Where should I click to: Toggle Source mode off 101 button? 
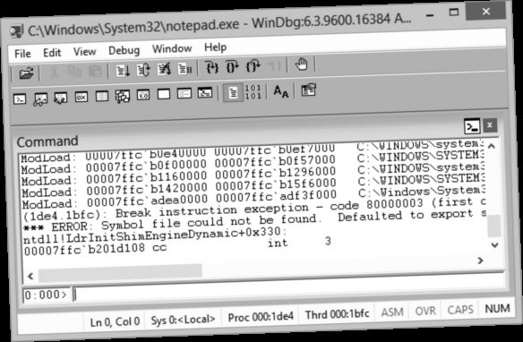(253, 91)
